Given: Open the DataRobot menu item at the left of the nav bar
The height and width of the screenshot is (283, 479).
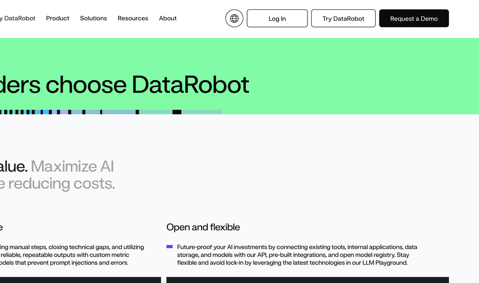Looking at the screenshot, I should [18, 18].
